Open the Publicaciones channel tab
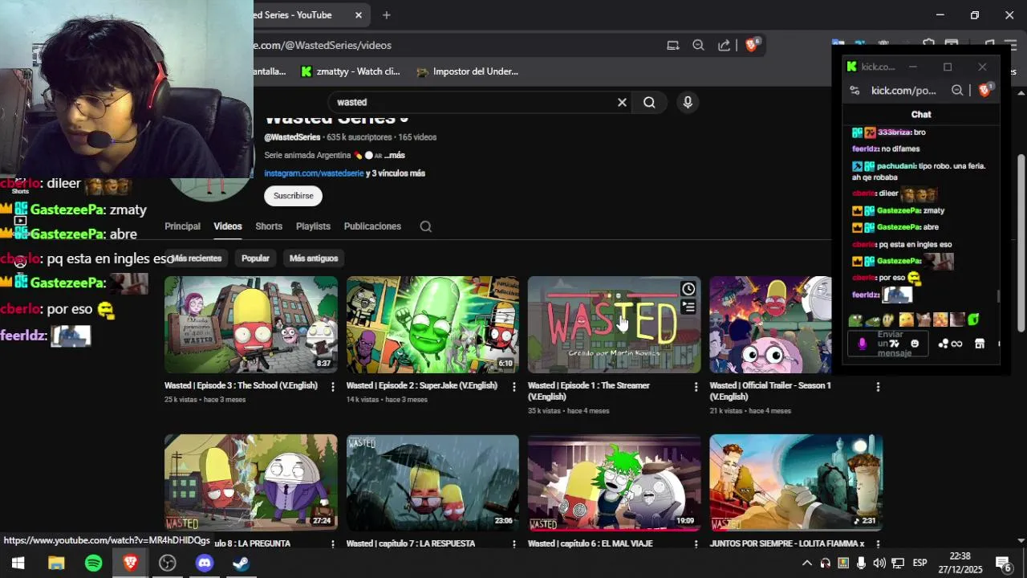The width and height of the screenshot is (1027, 578). 372,226
